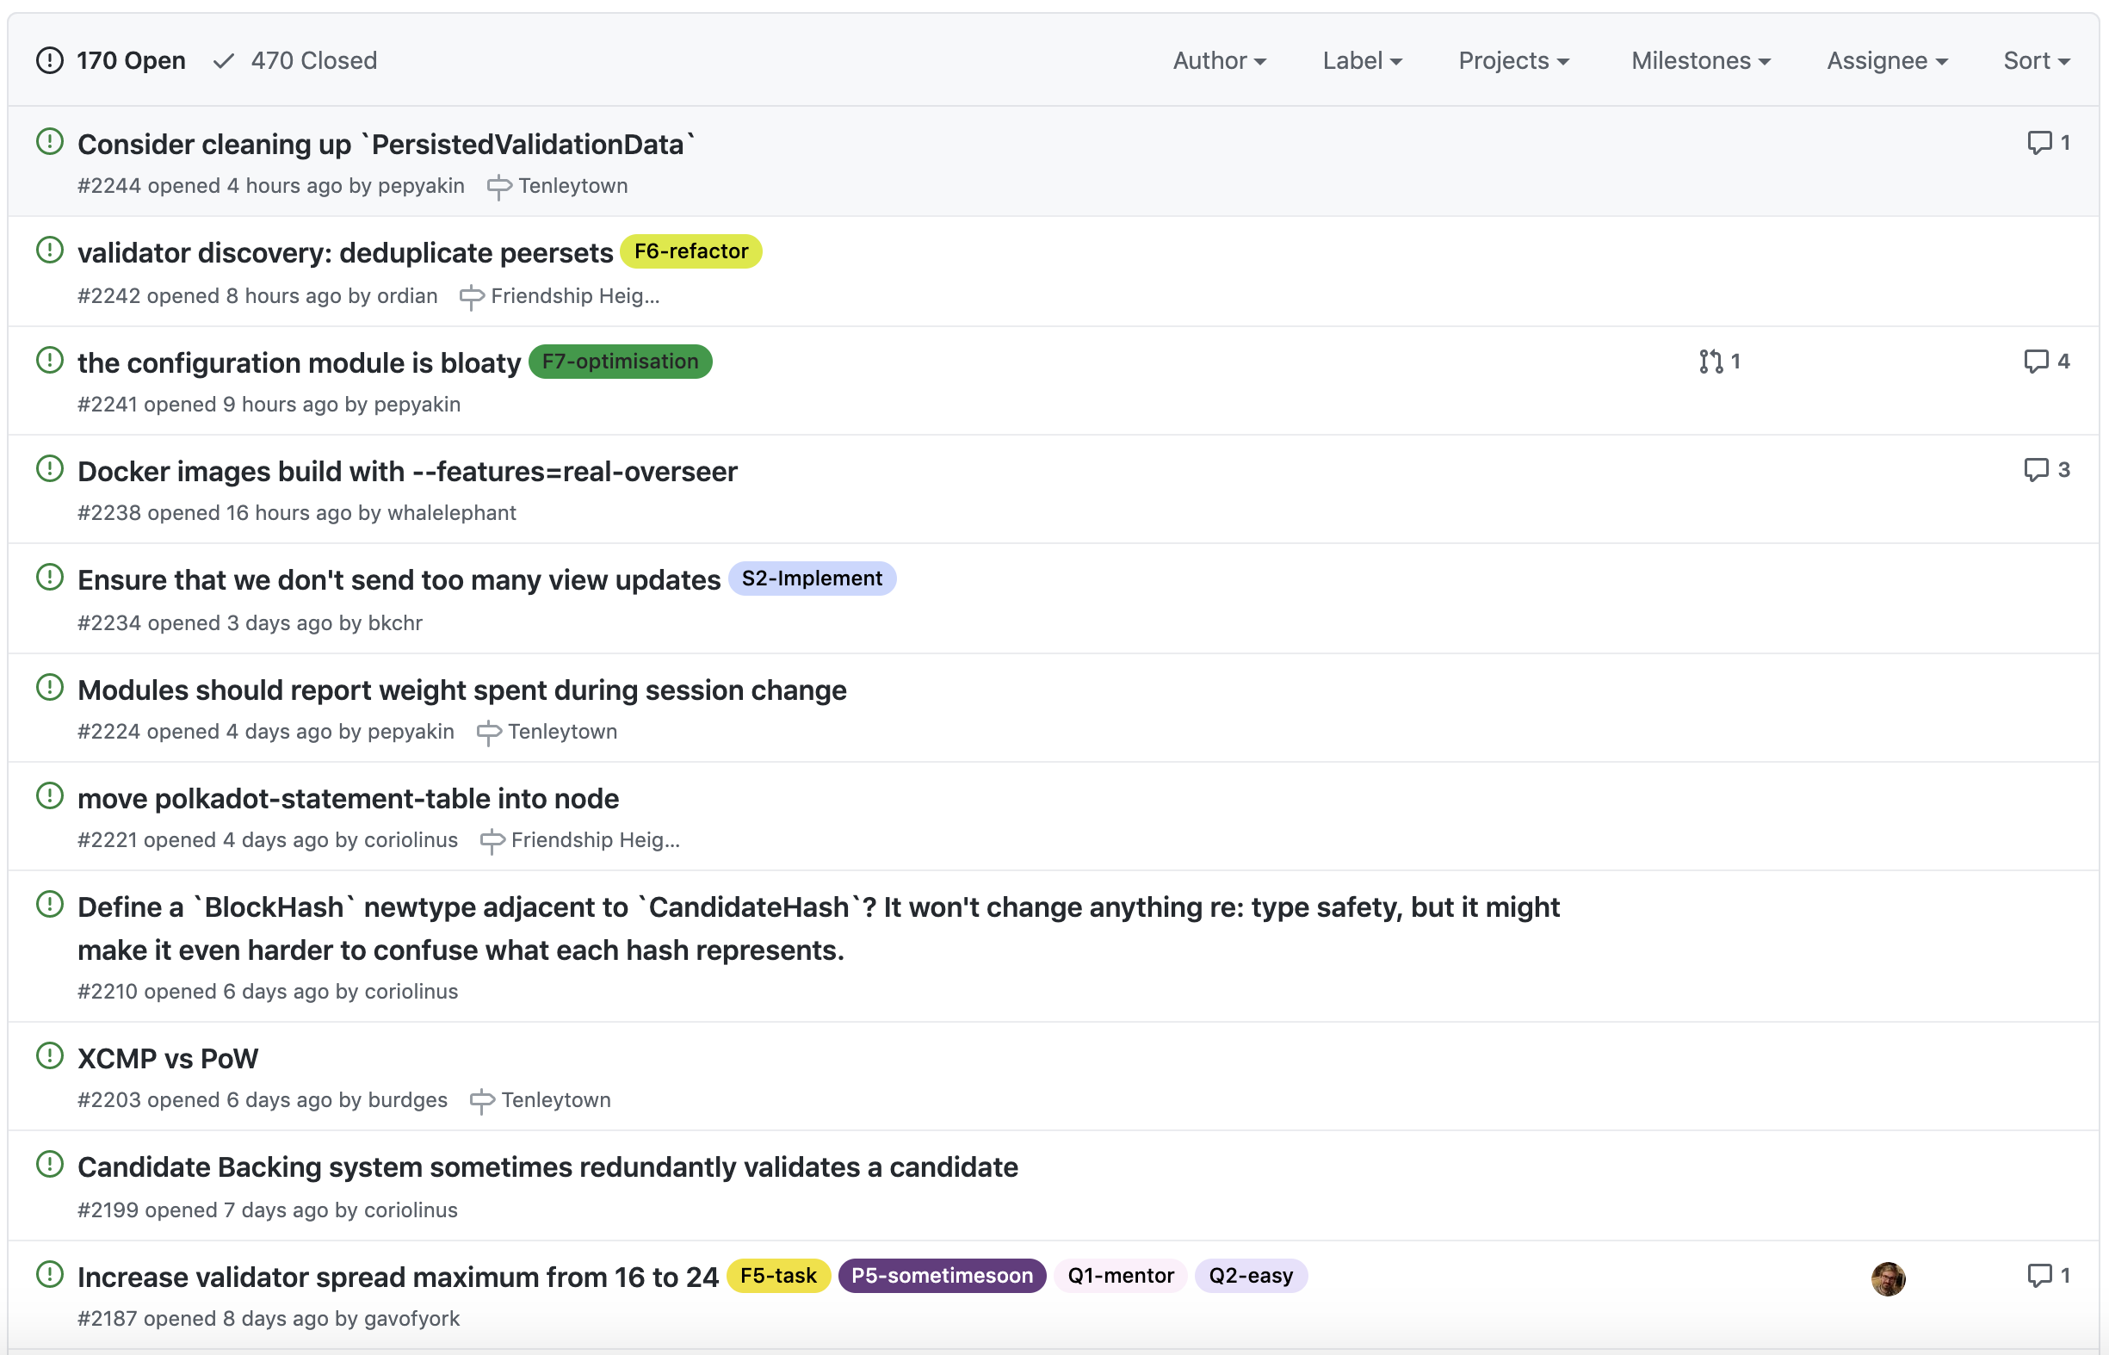Click comment icon on validator spread issue
This screenshot has height=1355, width=2109.
2038,1276
